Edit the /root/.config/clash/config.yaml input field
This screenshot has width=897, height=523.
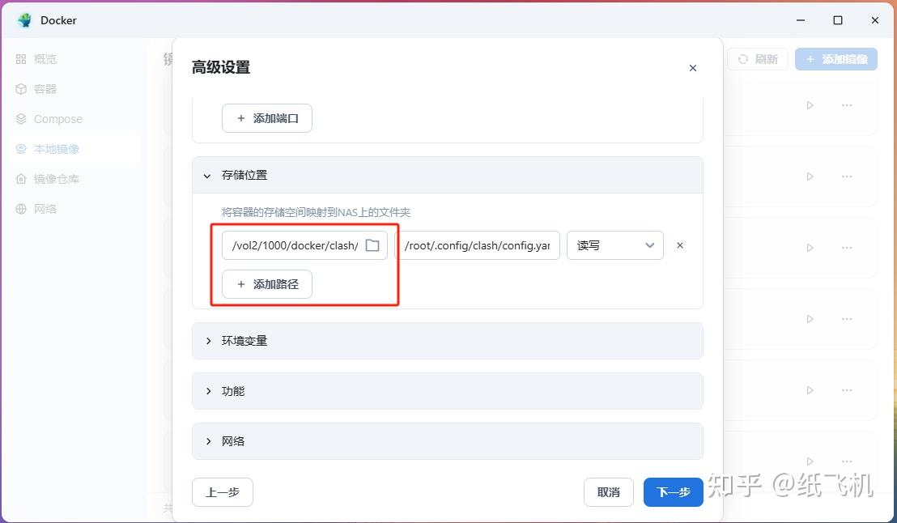tap(478, 244)
